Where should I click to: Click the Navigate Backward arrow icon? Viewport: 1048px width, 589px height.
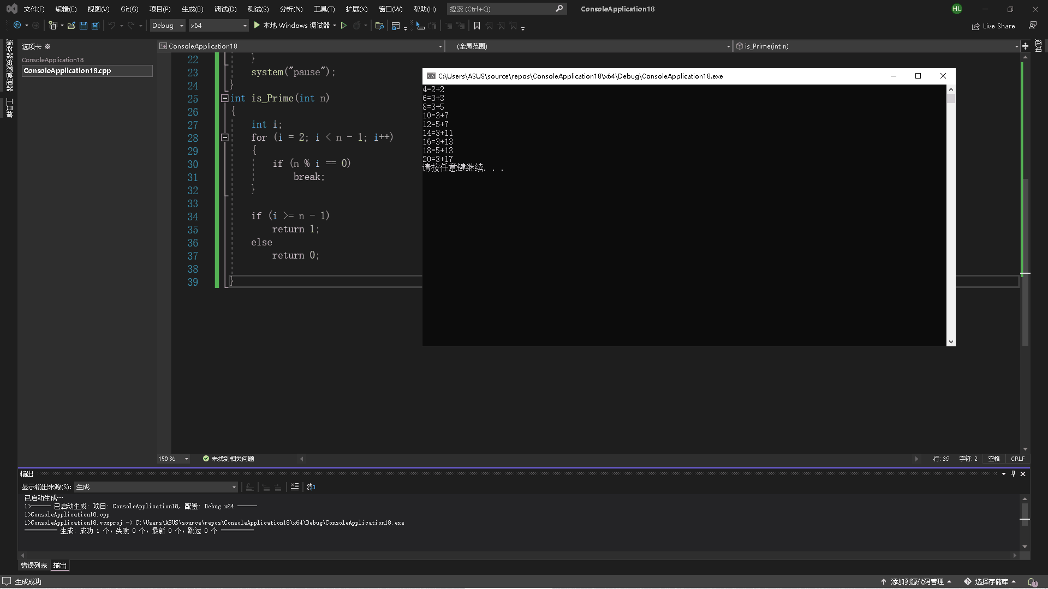(17, 26)
